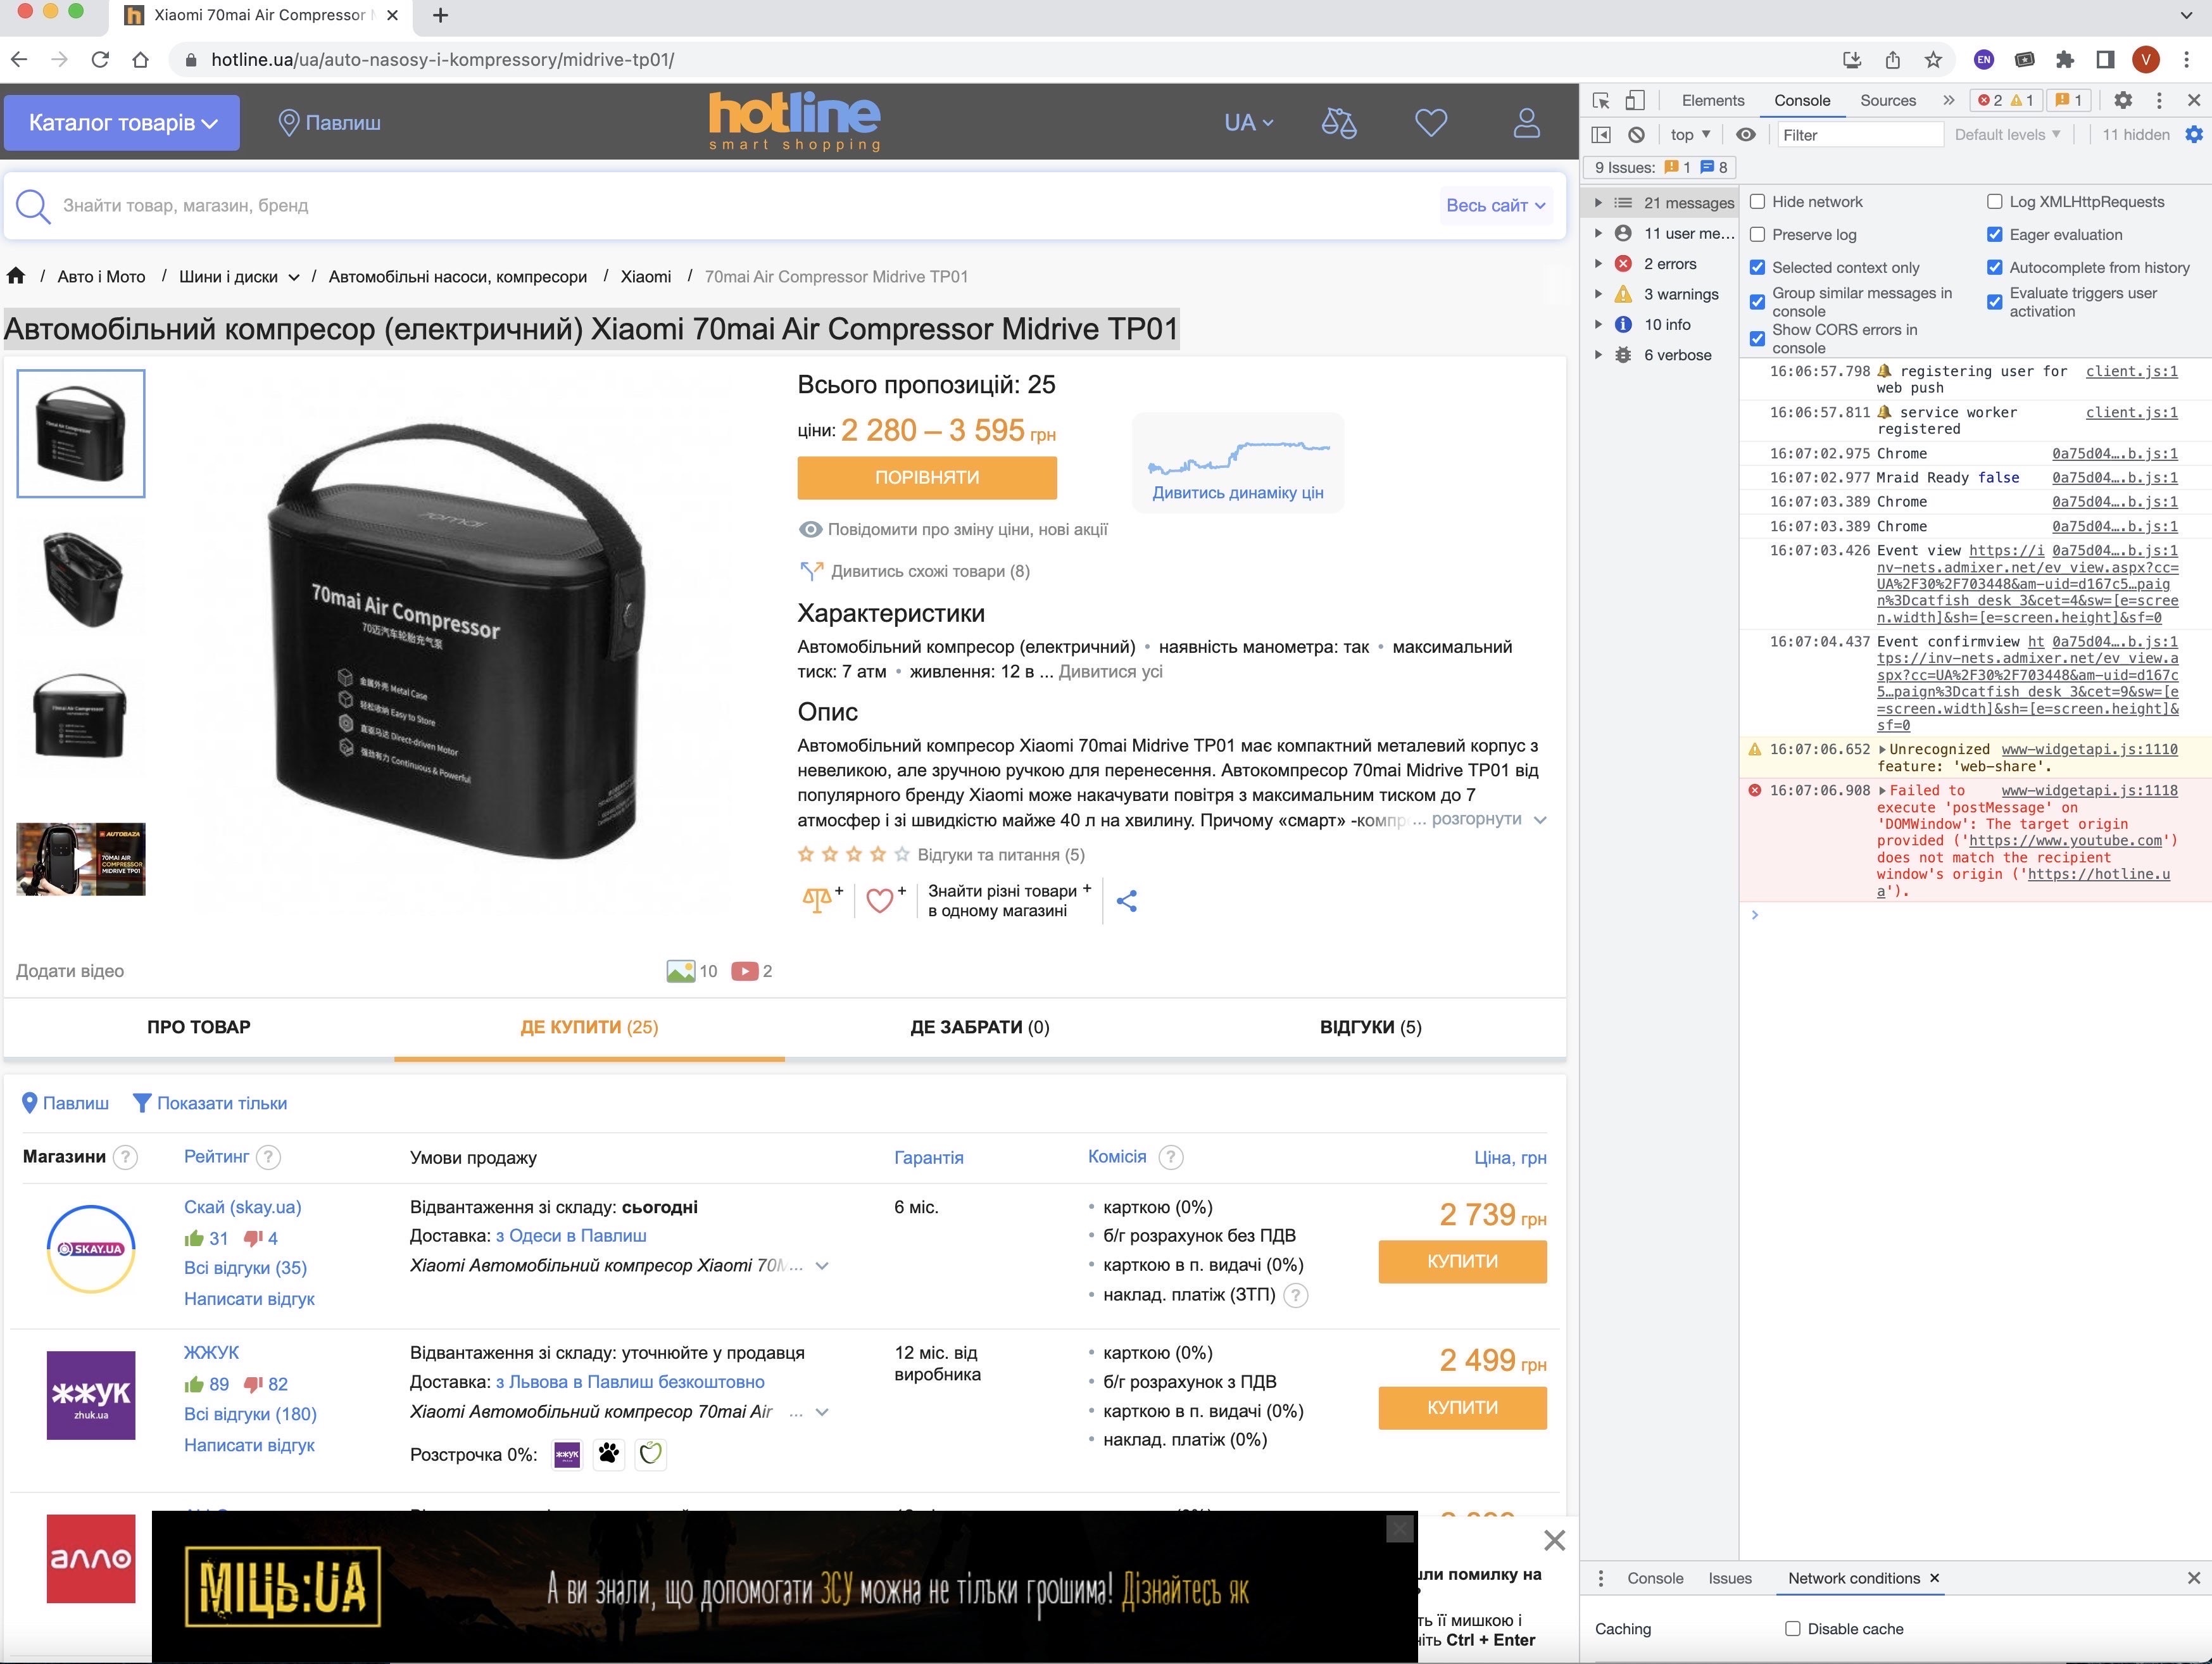This screenshot has height=1664, width=2212.
Task: Open the Sources tab in DevTools
Action: coord(1887,100)
